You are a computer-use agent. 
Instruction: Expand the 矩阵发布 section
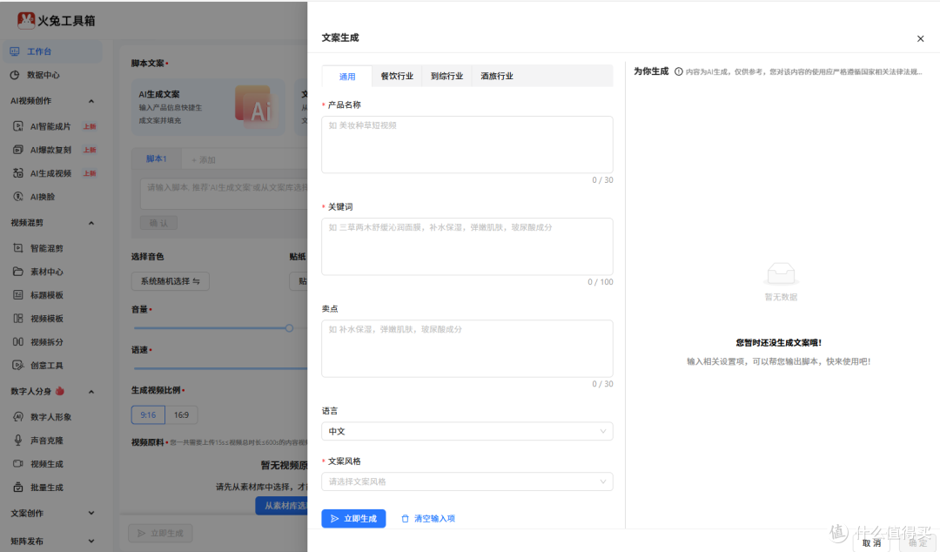point(91,542)
